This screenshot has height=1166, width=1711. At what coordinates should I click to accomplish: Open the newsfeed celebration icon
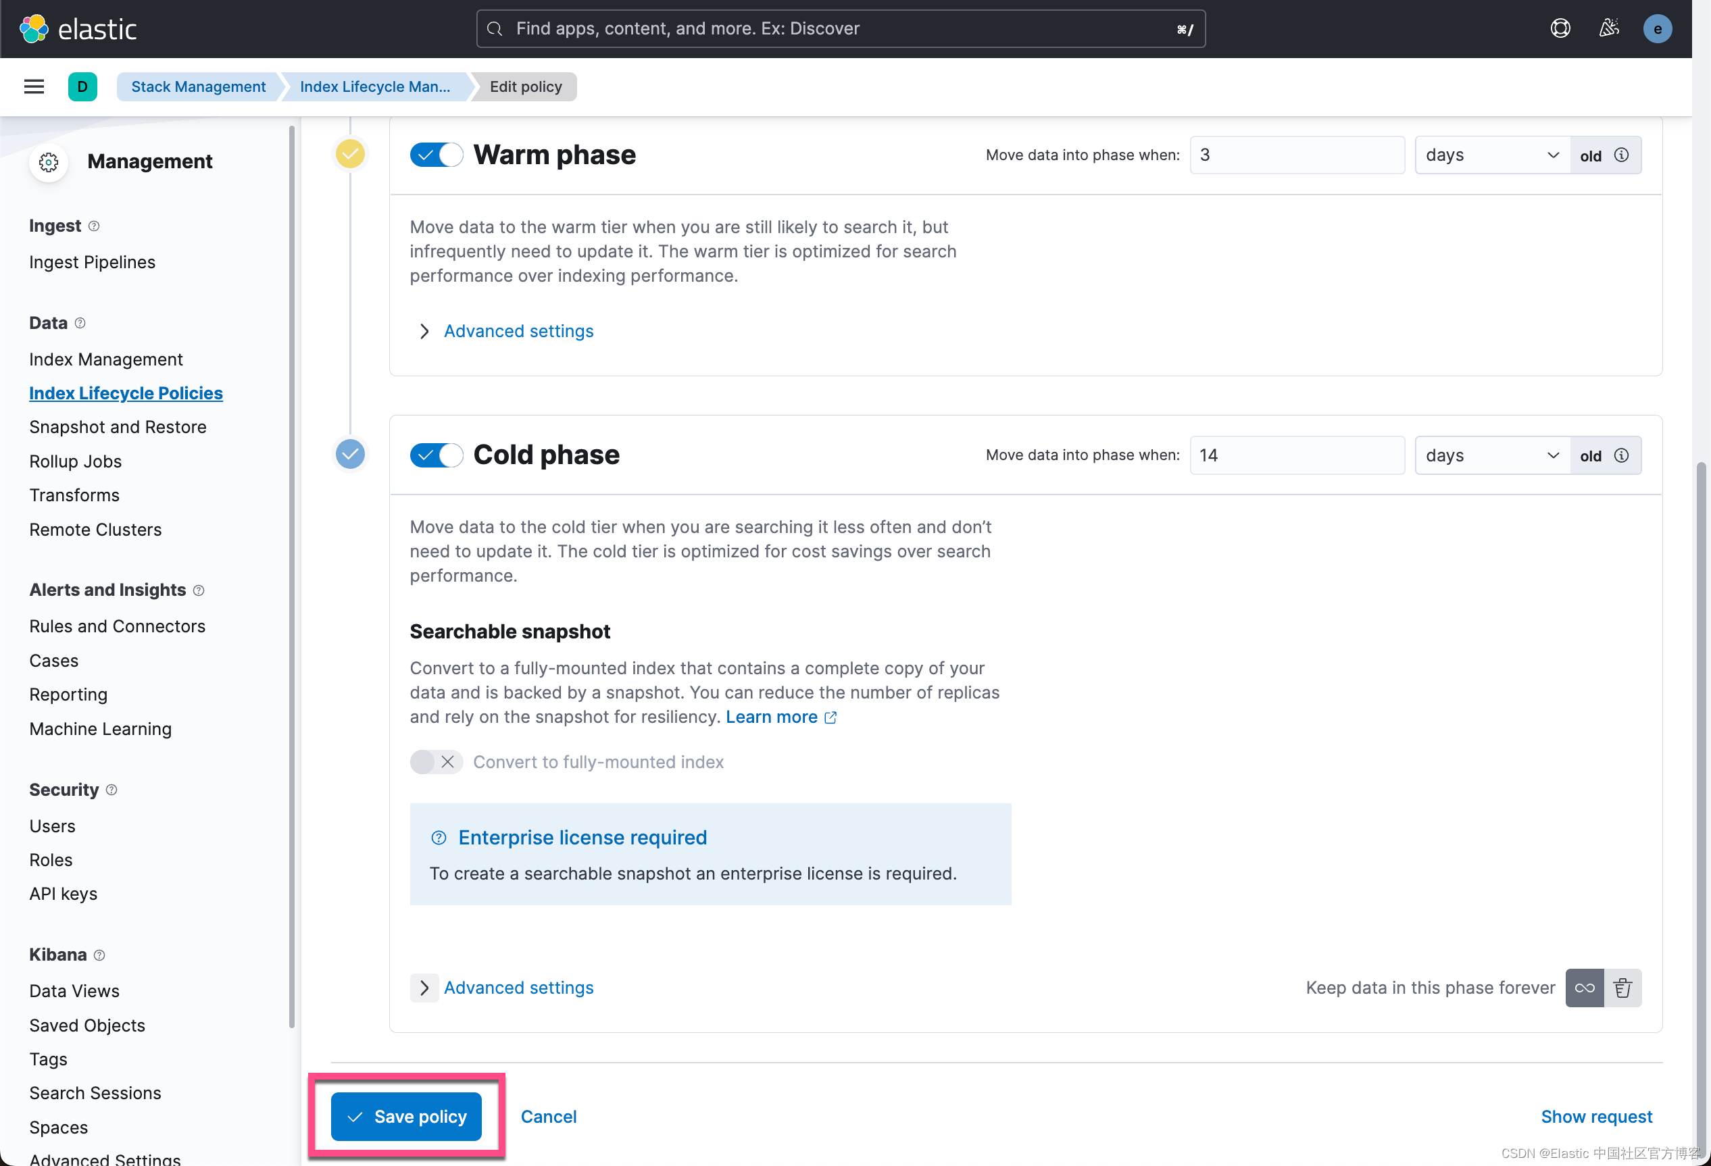pyautogui.click(x=1609, y=28)
